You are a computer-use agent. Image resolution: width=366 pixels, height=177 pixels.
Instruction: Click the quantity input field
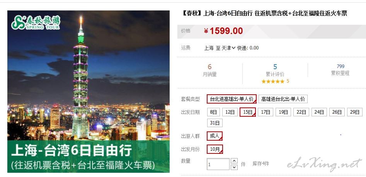(x=218, y=164)
